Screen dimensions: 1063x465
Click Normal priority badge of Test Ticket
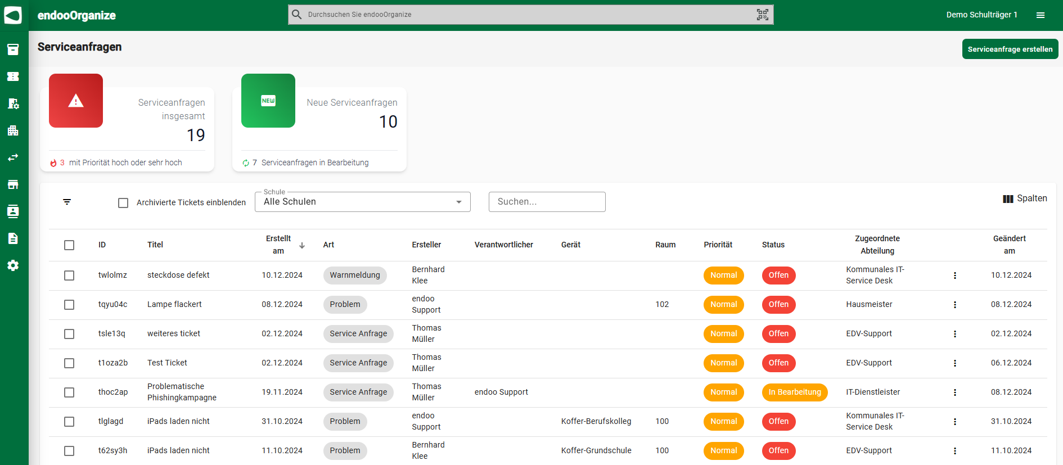pyautogui.click(x=723, y=363)
